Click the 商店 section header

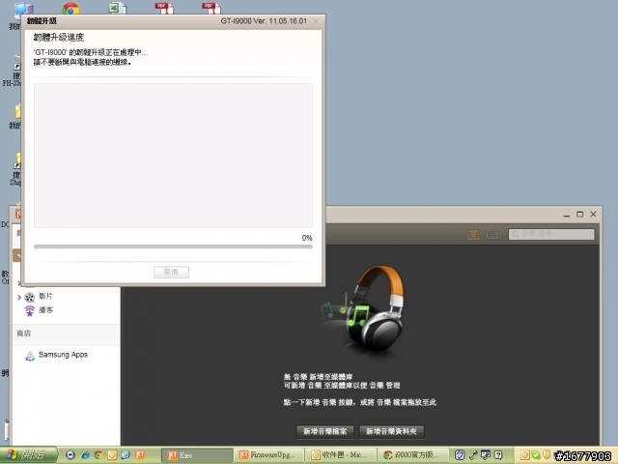click(23, 333)
